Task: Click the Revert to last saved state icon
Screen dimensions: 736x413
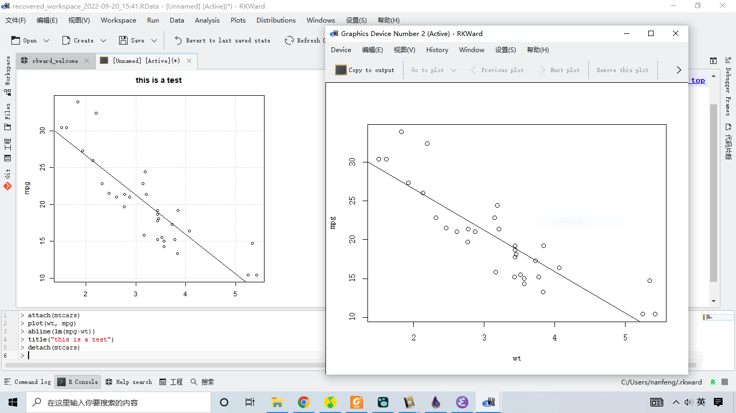Action: point(178,40)
